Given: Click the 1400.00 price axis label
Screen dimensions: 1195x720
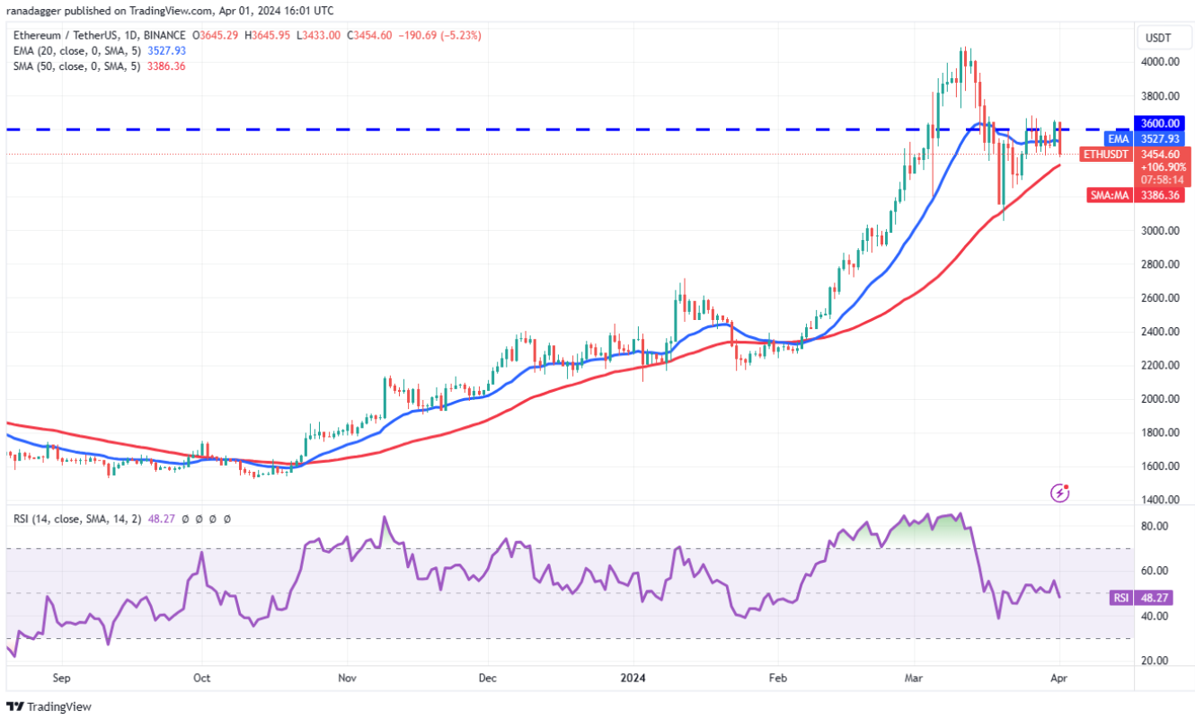Looking at the screenshot, I should [x=1161, y=500].
